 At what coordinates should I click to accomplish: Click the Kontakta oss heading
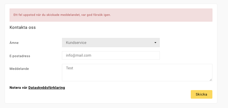pyautogui.click(x=23, y=27)
